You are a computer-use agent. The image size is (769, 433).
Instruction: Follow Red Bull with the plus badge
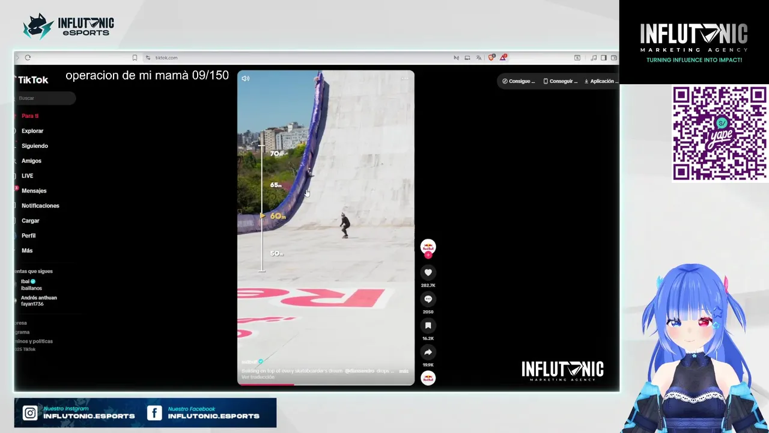point(428,256)
